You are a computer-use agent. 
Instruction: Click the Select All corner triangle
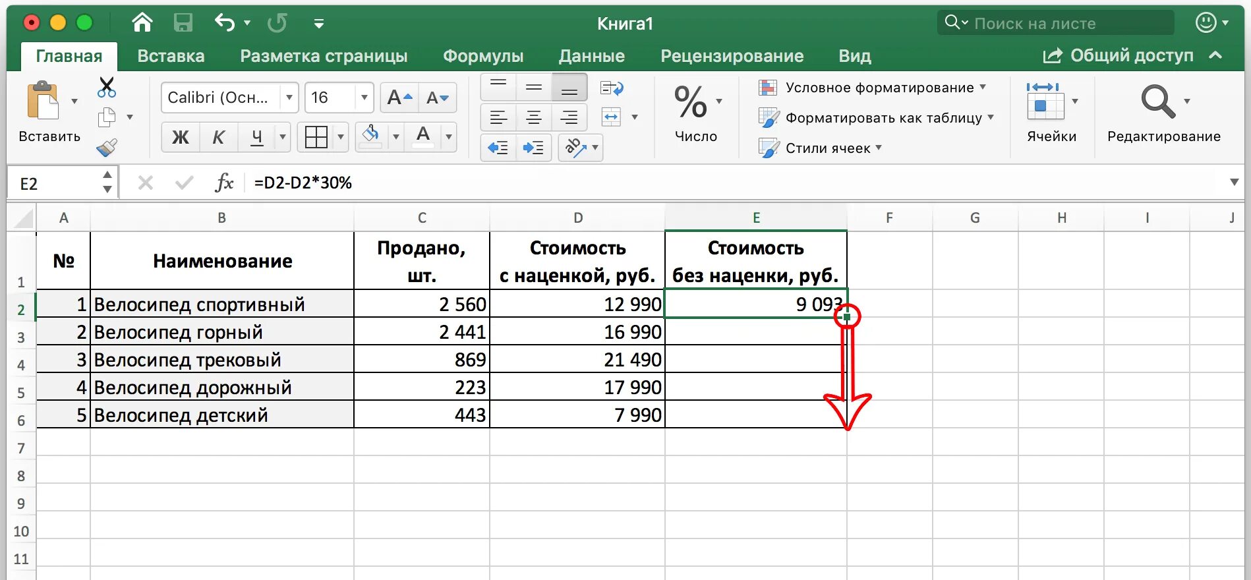click(22, 217)
